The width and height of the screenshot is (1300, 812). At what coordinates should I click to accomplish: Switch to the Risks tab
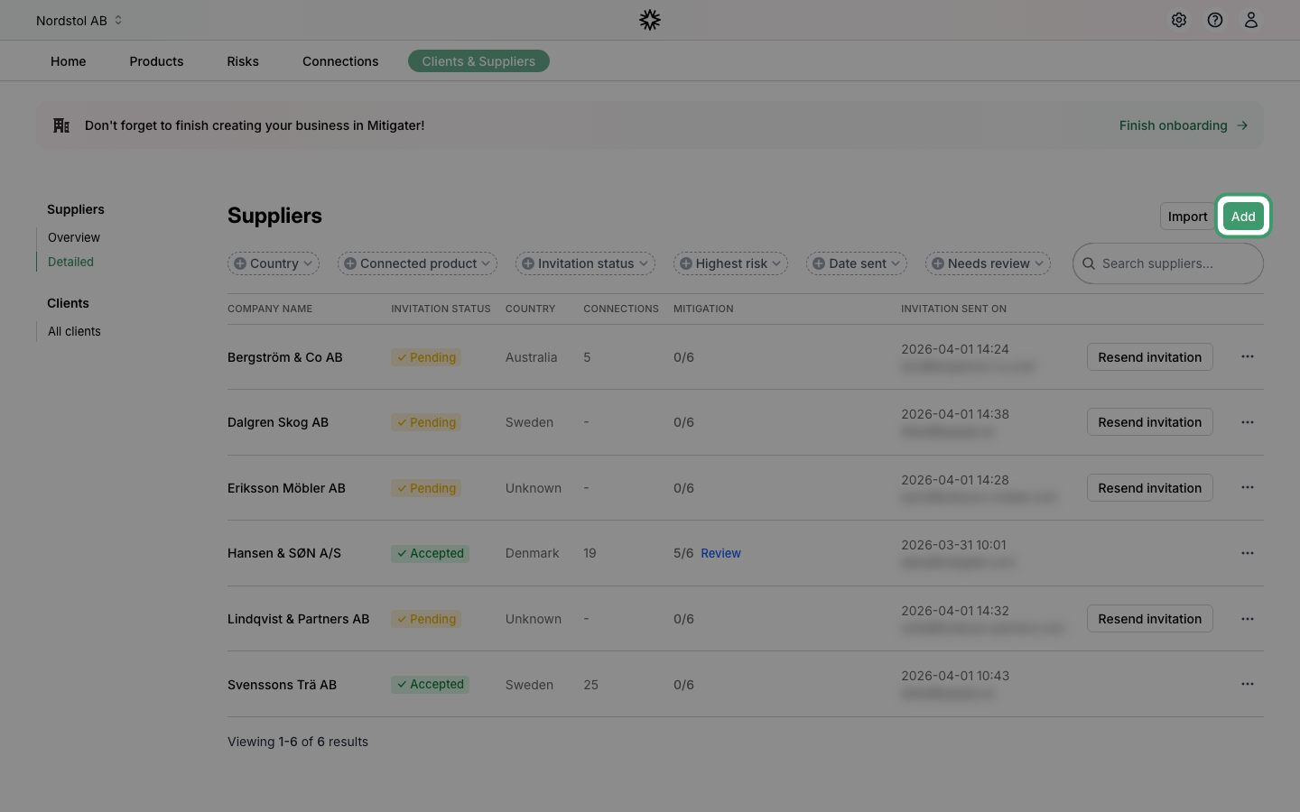243,61
